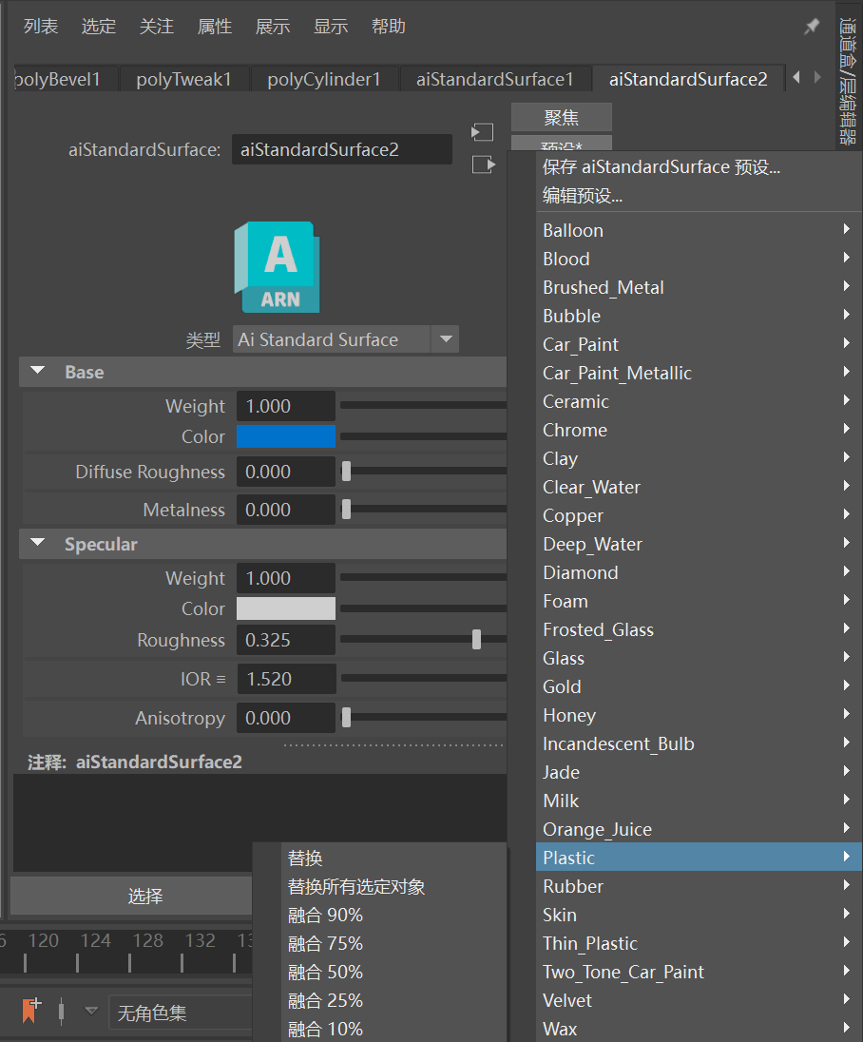Click the Arnold material swatch icon

[x=277, y=267]
